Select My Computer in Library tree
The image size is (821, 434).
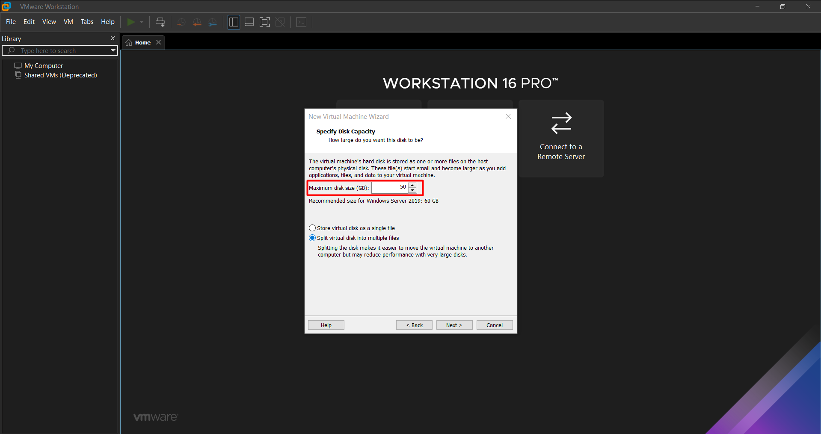coord(44,65)
